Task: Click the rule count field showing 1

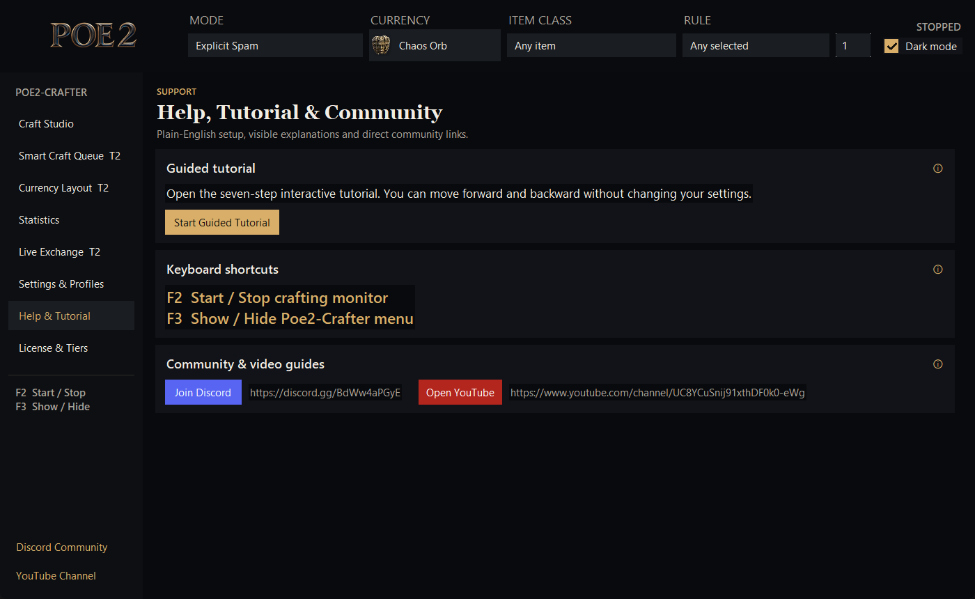Action: point(853,46)
